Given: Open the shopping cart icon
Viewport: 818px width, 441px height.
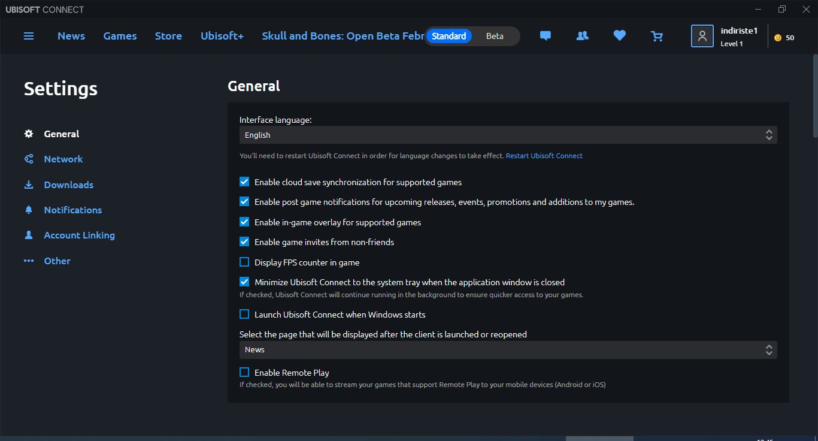Looking at the screenshot, I should 657,36.
